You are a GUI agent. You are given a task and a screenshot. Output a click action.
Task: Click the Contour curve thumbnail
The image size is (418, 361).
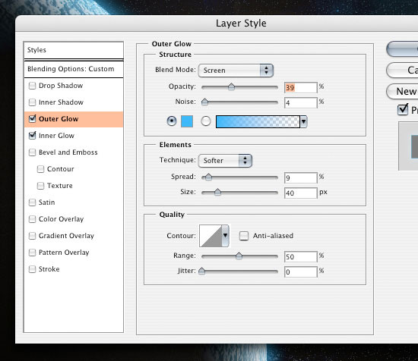[211, 236]
